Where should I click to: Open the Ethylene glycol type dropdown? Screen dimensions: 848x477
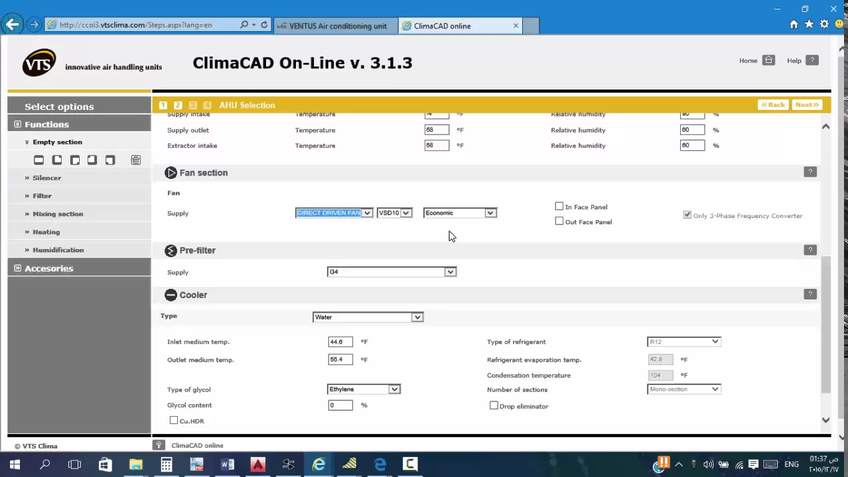pyautogui.click(x=364, y=390)
